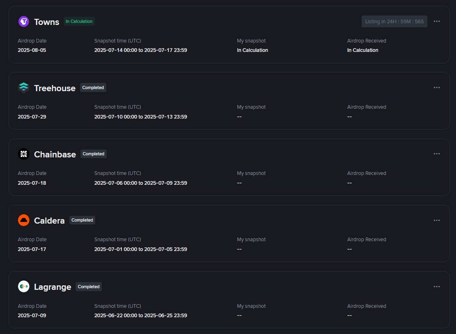Image resolution: width=456 pixels, height=334 pixels.
Task: Click My snapshot label in Chainbase card
Action: pos(251,173)
